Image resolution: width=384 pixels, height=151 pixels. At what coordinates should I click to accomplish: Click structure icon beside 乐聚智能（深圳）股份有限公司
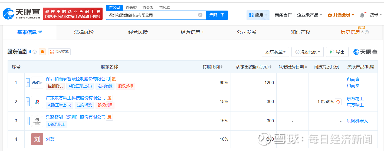[x=109, y=117]
